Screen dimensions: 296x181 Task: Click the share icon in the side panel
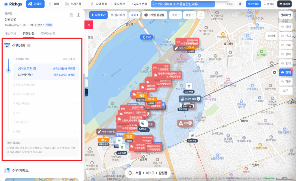pos(78,15)
